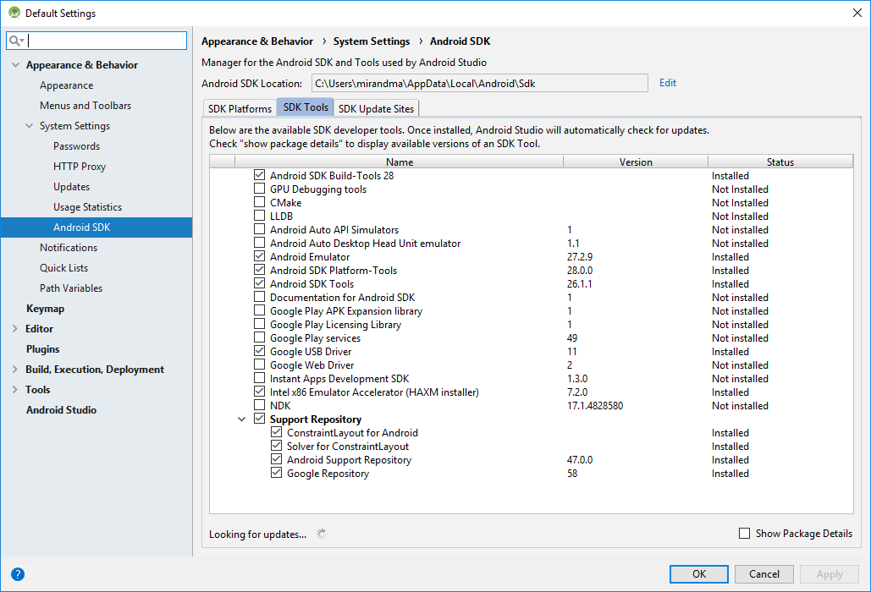Enable the NDK checkbox
Viewport: 871px width, 592px height.
click(260, 406)
